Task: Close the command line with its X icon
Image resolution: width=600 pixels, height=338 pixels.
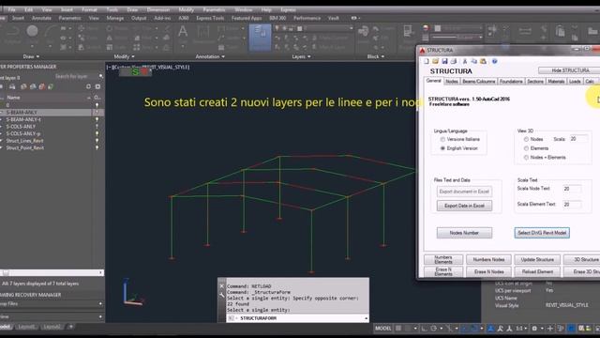Action: (x=222, y=285)
